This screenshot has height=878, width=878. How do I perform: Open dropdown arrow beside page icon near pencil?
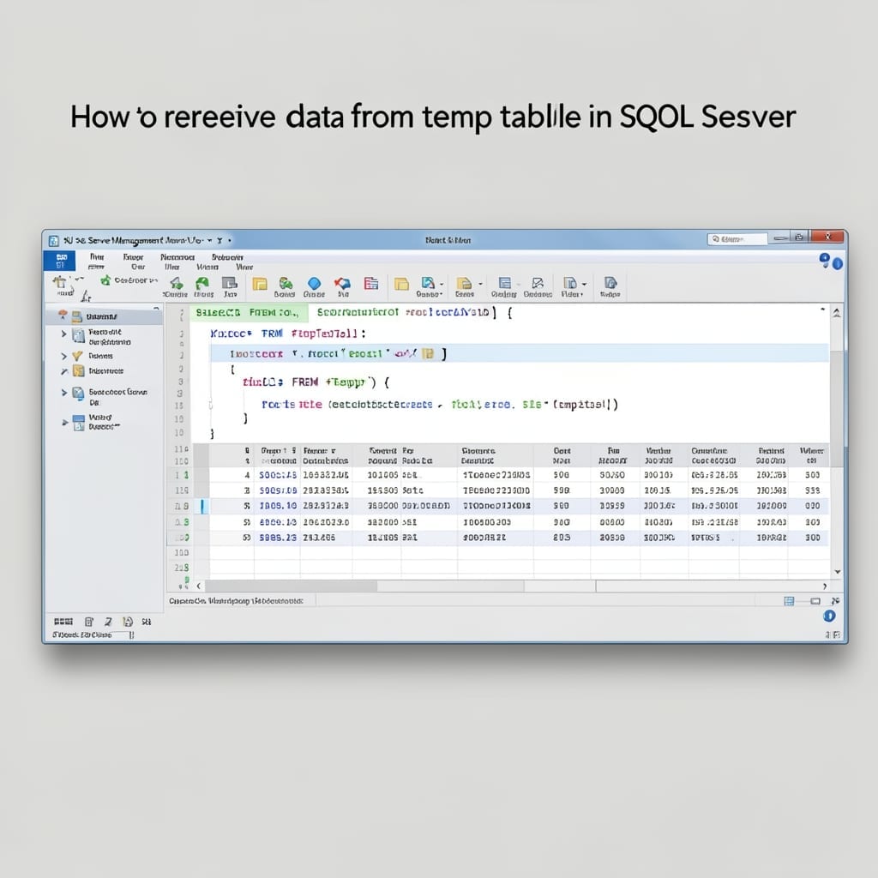(x=585, y=284)
